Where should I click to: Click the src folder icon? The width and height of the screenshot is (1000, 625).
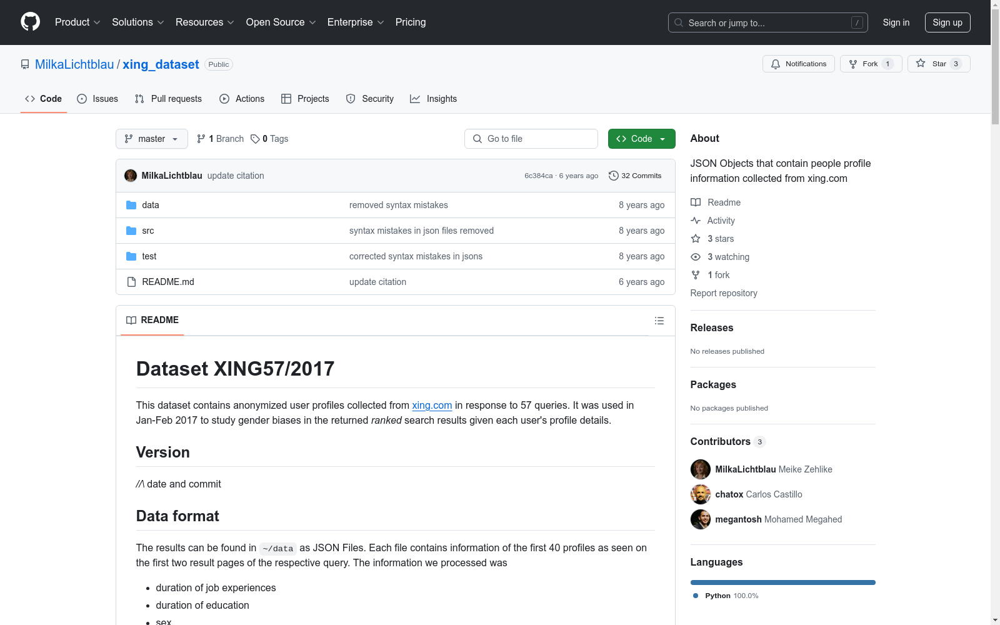pyautogui.click(x=131, y=231)
